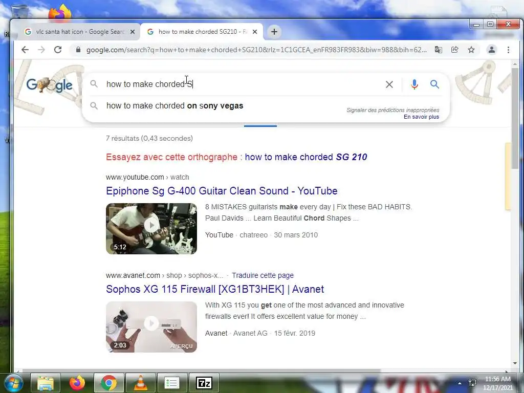This screenshot has width=524, height=393.
Task: Submit search with blue magnifier icon
Action: tap(434, 84)
